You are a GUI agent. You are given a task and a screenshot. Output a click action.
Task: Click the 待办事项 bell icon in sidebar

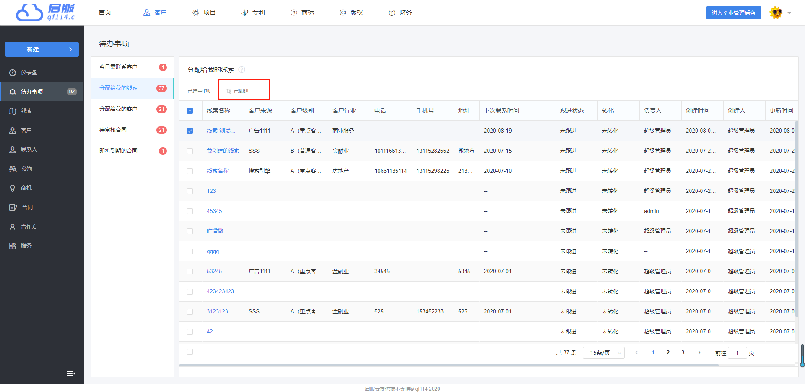point(13,92)
